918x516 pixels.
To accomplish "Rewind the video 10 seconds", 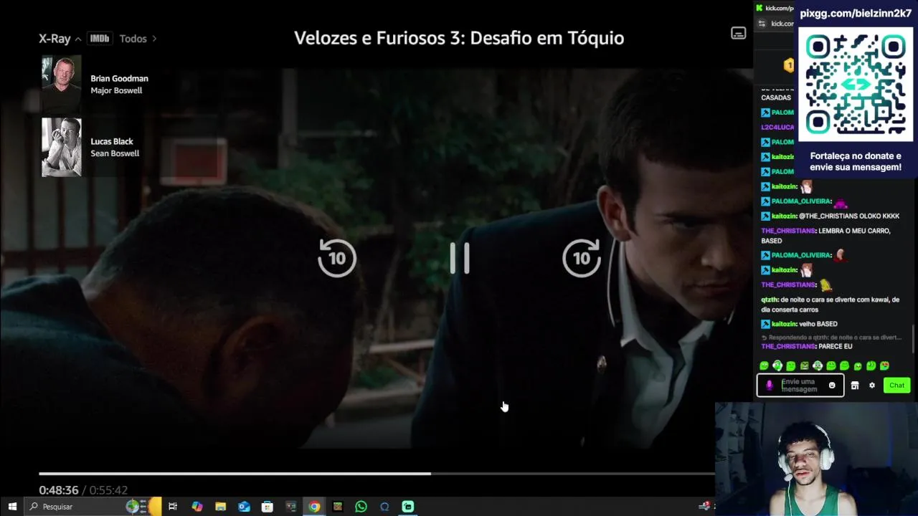I will tap(337, 257).
